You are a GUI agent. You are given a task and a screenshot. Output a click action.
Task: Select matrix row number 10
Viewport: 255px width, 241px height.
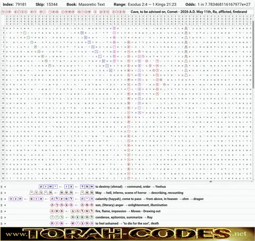click(3, 61)
